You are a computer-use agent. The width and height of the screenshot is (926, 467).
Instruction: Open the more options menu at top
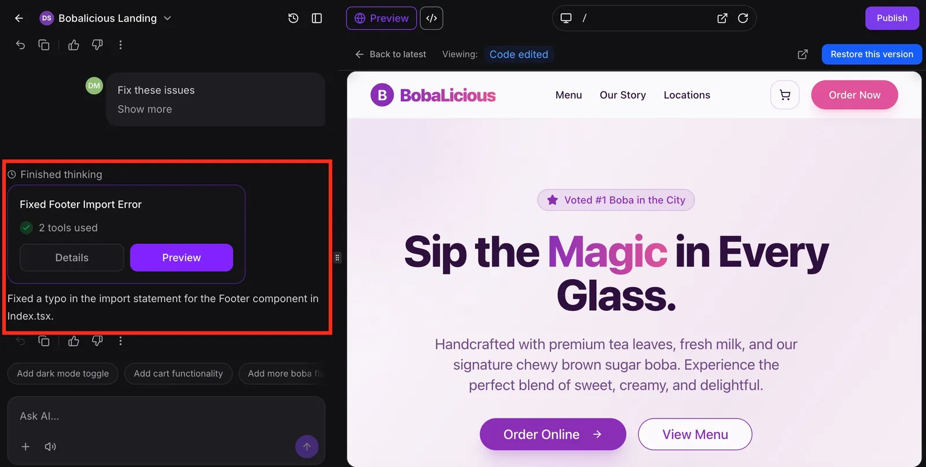120,45
